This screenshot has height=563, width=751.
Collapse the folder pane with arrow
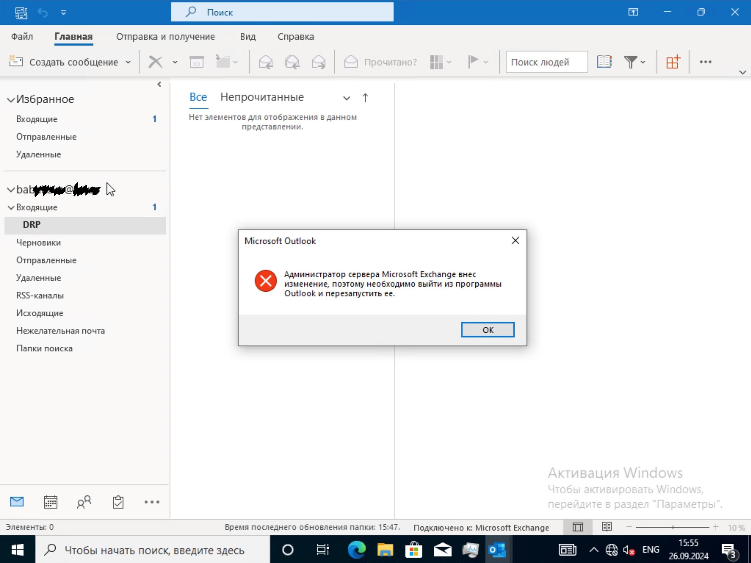(x=159, y=84)
